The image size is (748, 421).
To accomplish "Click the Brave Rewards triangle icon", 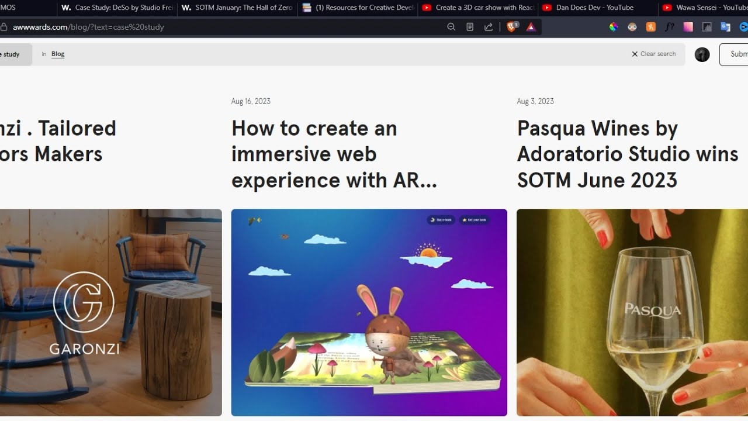I will (531, 27).
